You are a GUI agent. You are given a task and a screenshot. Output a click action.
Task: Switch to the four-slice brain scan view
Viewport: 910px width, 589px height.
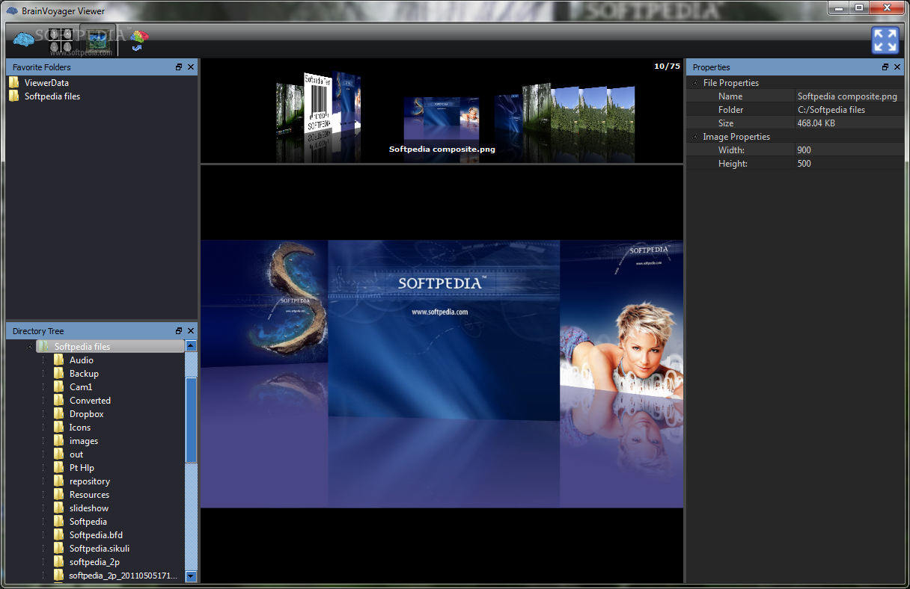pos(61,40)
